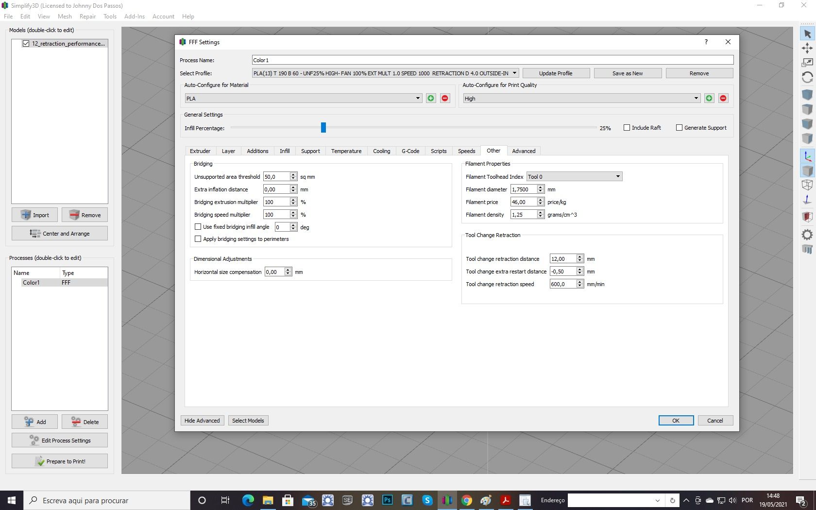This screenshot has width=816, height=510.
Task: Click Unsupported area threshold spinner arrows
Action: [x=293, y=177]
